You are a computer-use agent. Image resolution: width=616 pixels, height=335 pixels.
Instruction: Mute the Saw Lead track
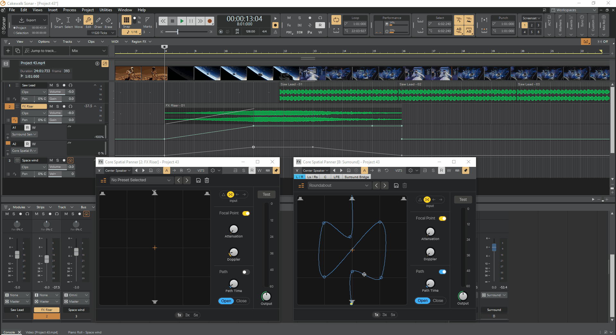coord(51,85)
